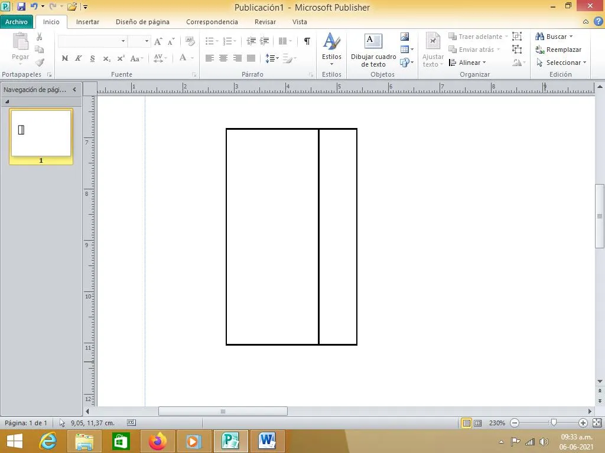
Task: Click the zoom in plus button
Action: click(x=583, y=423)
